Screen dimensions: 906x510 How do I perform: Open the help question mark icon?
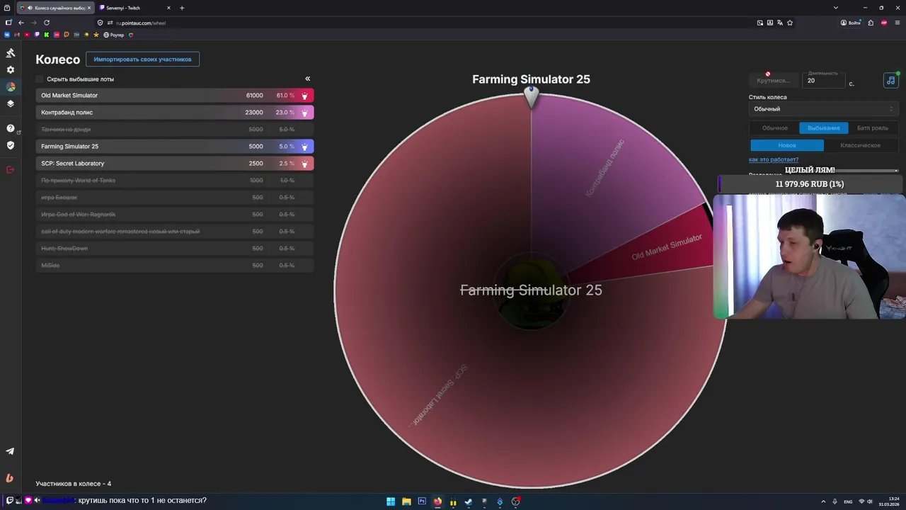(11, 128)
